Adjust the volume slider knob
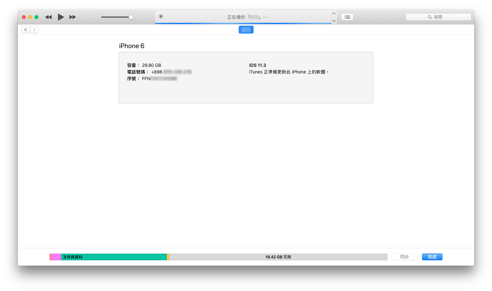 pos(131,17)
